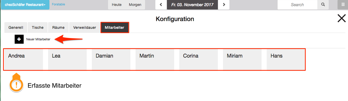Click the Morgen button
This screenshot has height=101, width=348.
tap(135, 5)
